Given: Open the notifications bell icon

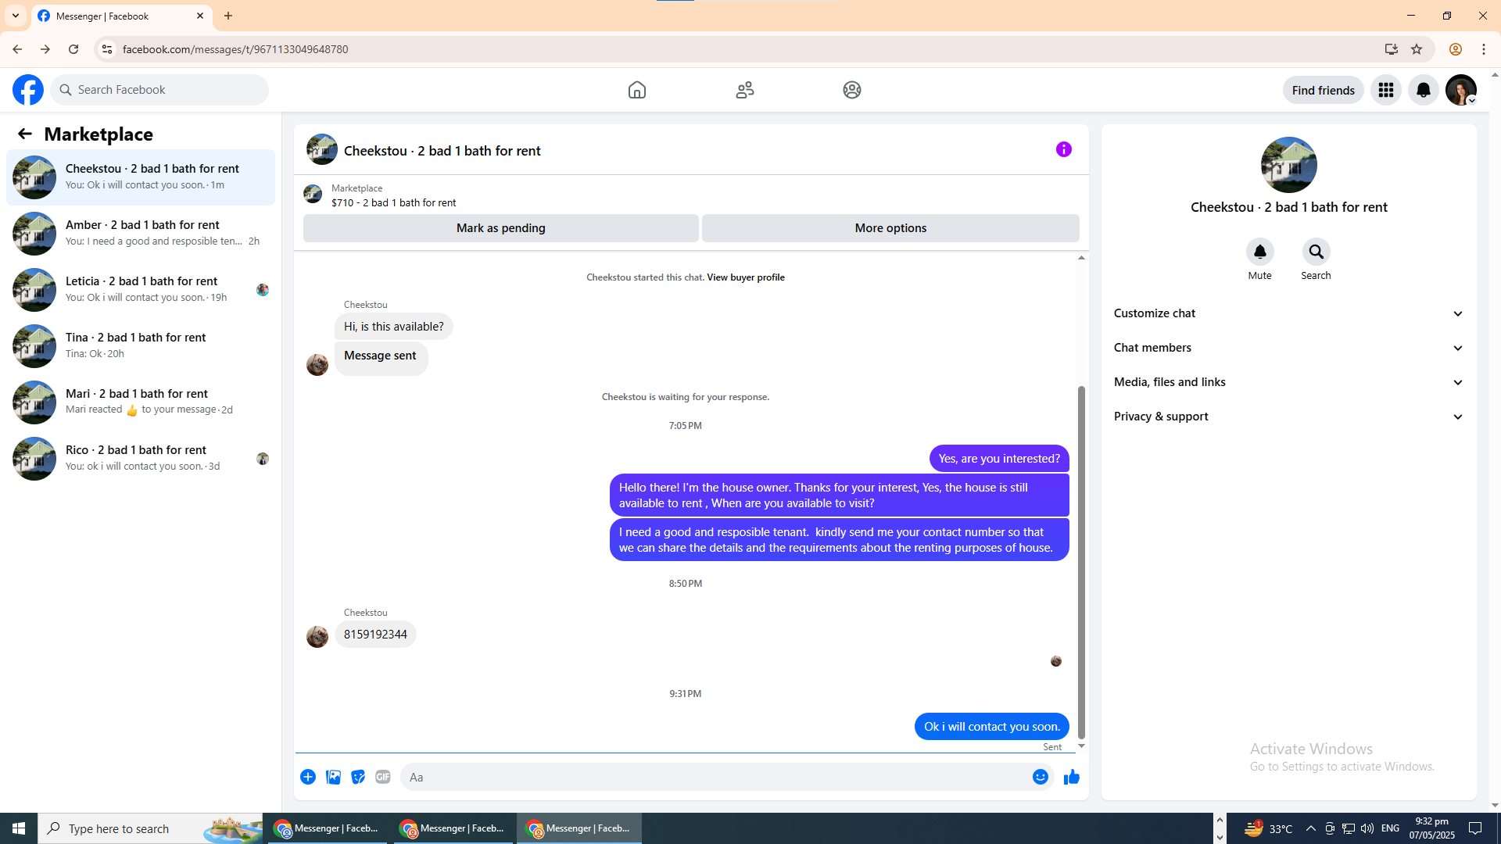Looking at the screenshot, I should [1423, 90].
